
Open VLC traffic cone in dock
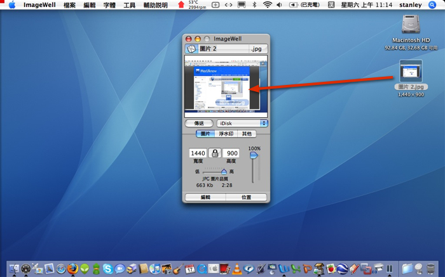coord(237,268)
